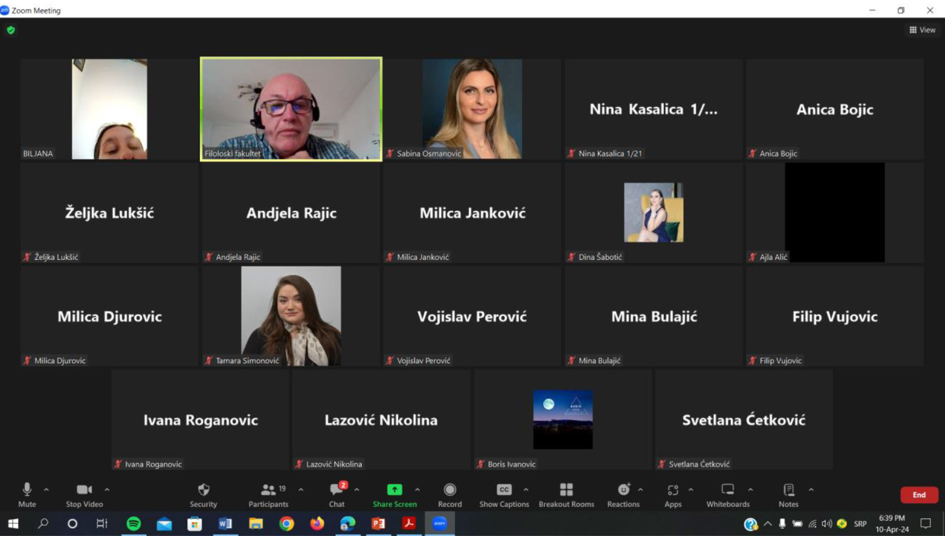Select Tamara Simonović's video tile

click(291, 316)
